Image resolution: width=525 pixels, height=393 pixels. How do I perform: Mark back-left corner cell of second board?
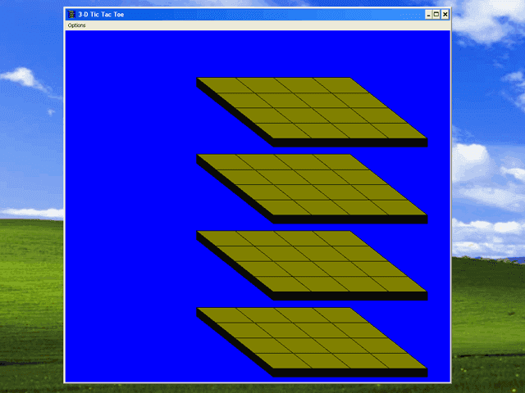[226, 162]
